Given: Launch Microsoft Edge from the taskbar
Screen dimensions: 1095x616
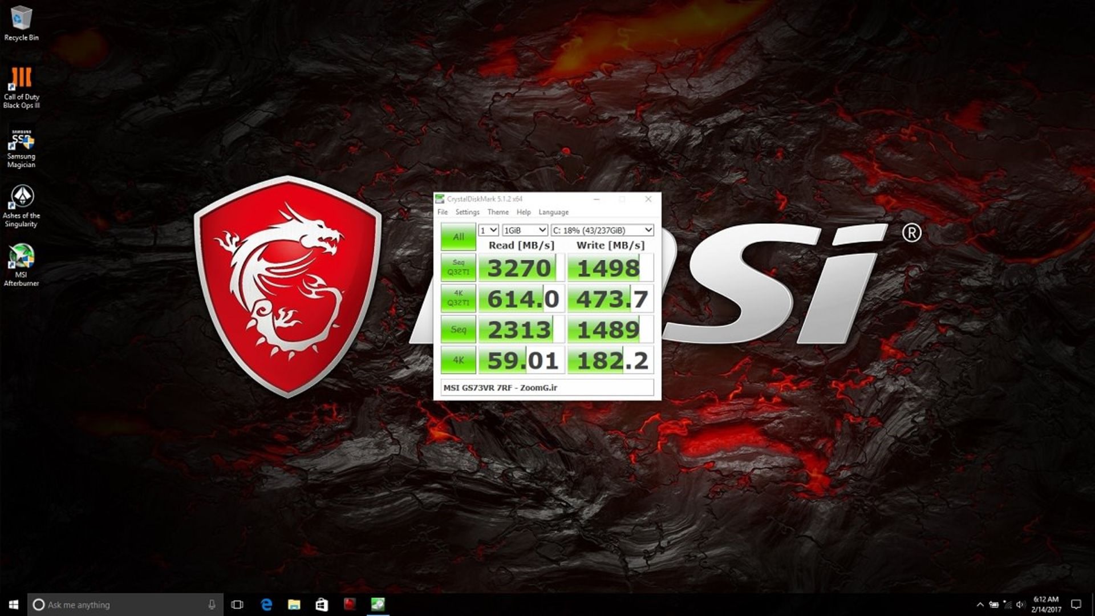Looking at the screenshot, I should click(x=266, y=605).
